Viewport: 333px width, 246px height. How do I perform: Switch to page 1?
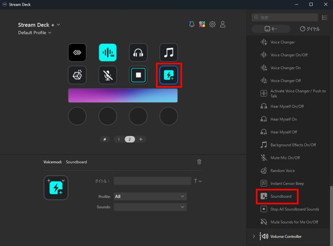(119, 139)
